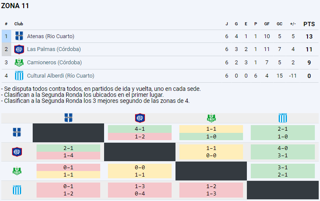
Task: Click the PTS column header
Action: (309, 24)
